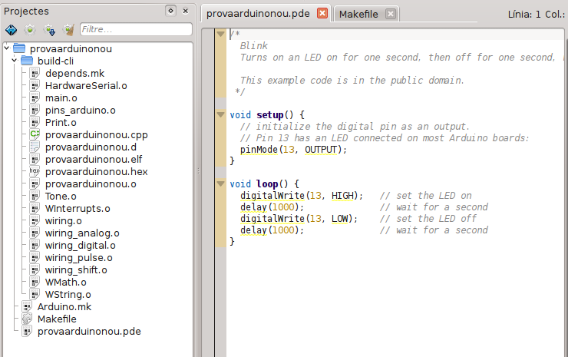
Task: Close the Makefile tab
Action: pyautogui.click(x=390, y=14)
